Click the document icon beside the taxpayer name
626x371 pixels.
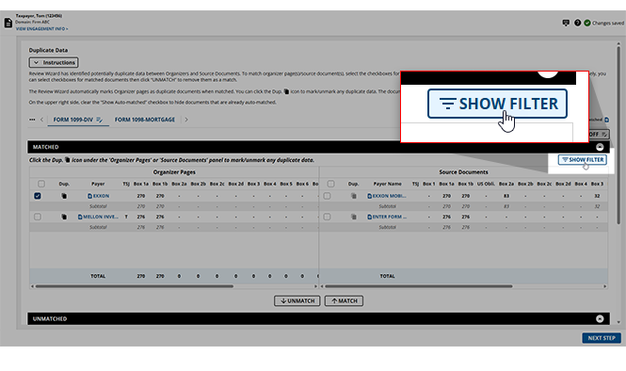pos(8,23)
